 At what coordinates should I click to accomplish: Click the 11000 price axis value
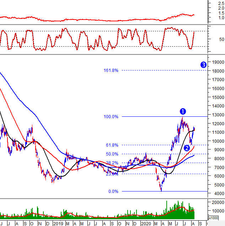pos(218,132)
